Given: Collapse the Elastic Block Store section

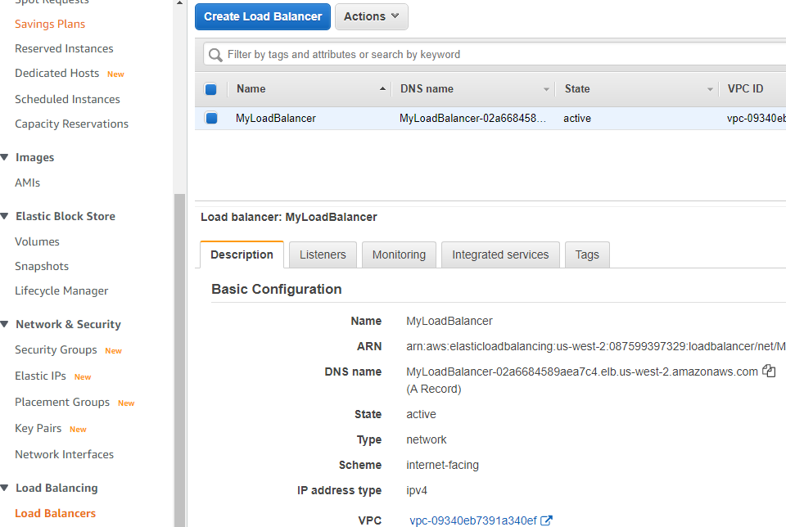Looking at the screenshot, I should [x=5, y=216].
